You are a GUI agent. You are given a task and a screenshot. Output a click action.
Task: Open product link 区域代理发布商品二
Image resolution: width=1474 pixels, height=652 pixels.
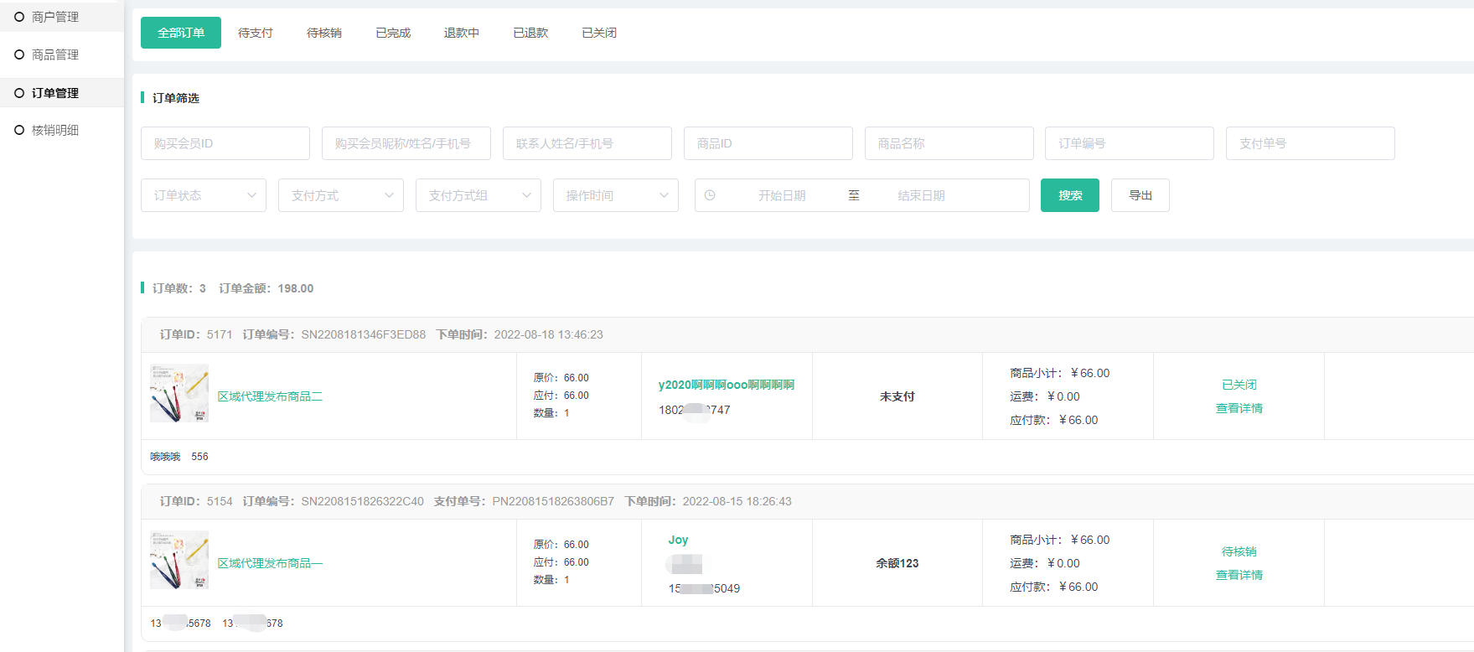tap(270, 396)
